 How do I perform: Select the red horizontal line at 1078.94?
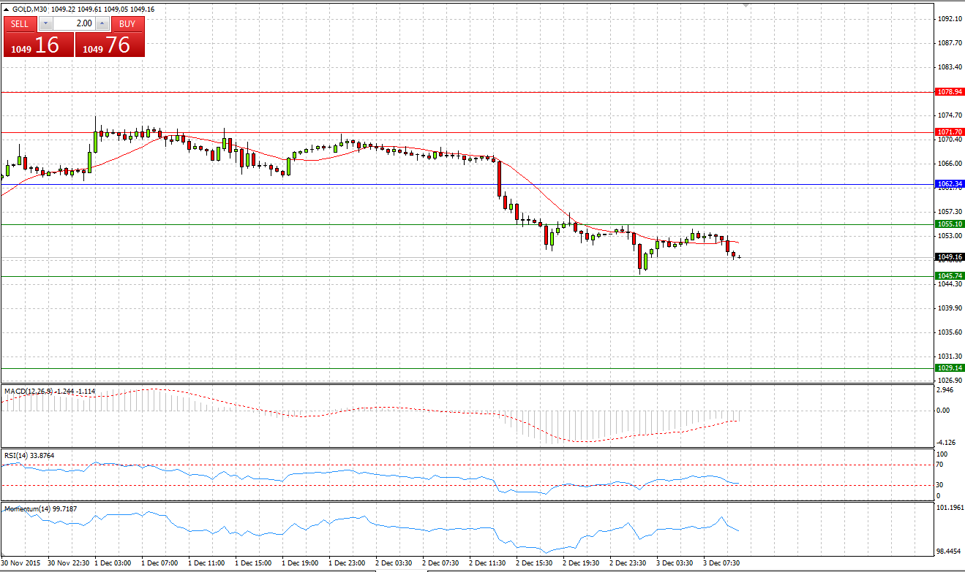(x=468, y=92)
